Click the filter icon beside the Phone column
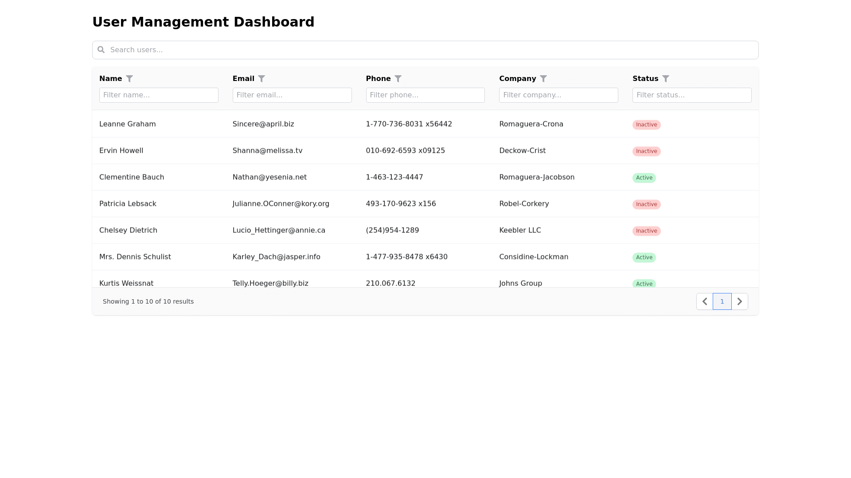This screenshot has width=851, height=478. pyautogui.click(x=398, y=79)
